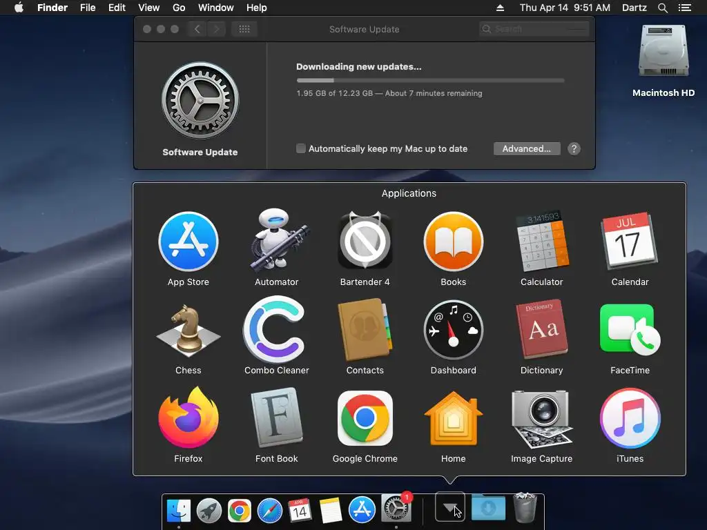Click App Store icon in the Dock
707x530 pixels.
pyautogui.click(x=362, y=510)
